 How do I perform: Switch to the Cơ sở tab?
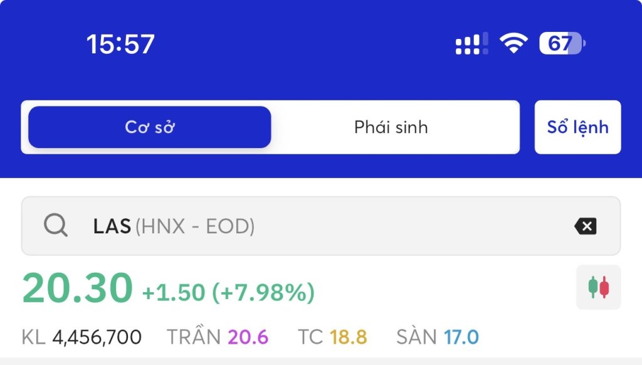point(150,127)
